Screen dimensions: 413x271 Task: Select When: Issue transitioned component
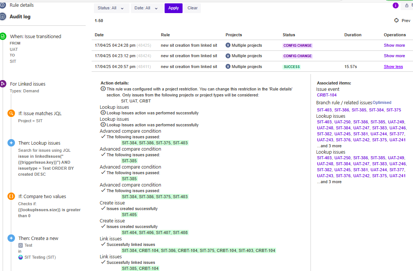coord(36,36)
